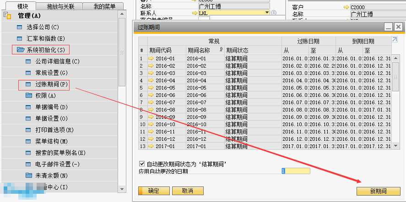This screenshot has width=406, height=202.
Task: Click the 确定 button
Action: (154, 191)
